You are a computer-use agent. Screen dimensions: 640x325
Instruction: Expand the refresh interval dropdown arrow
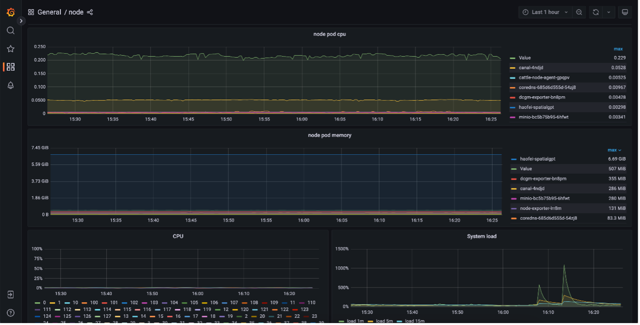(608, 12)
